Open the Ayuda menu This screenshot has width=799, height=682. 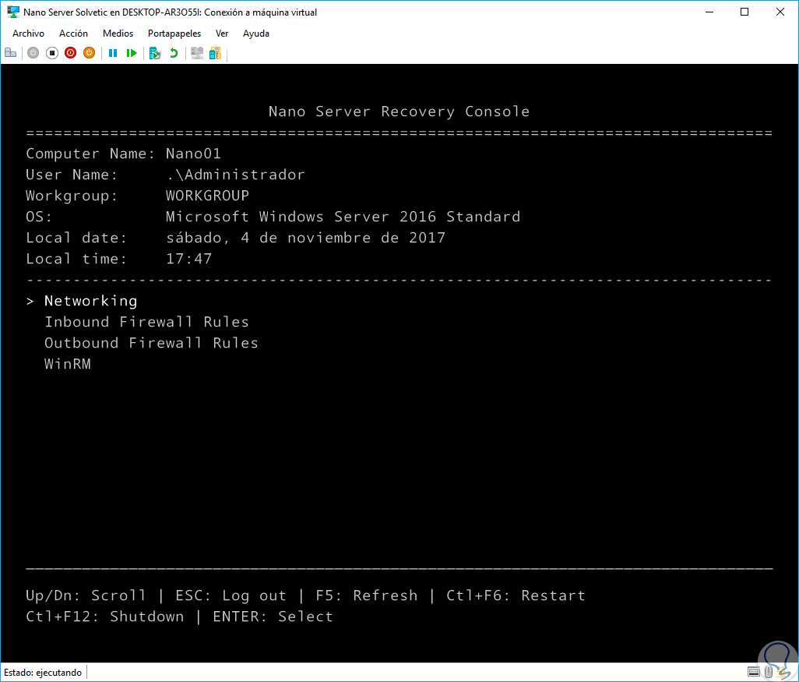tap(255, 34)
